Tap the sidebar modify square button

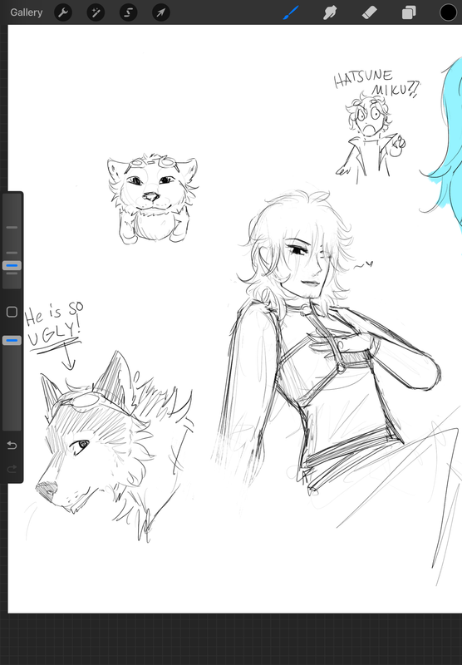pyautogui.click(x=12, y=313)
